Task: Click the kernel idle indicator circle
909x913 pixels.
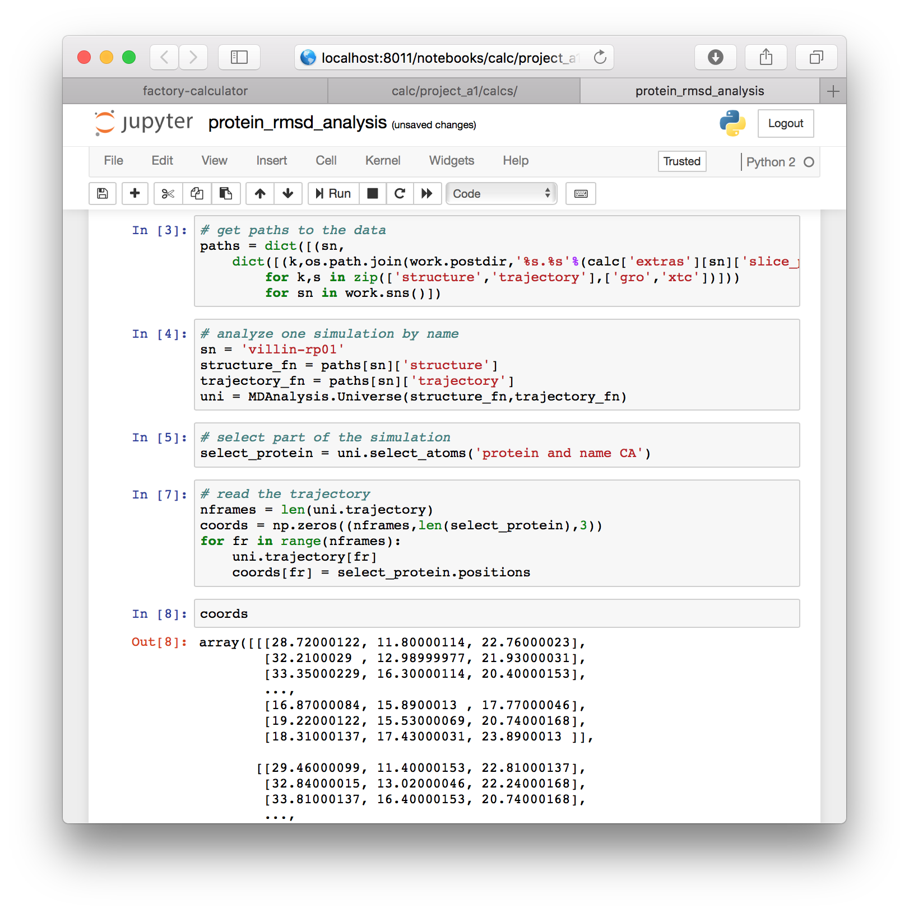Action: pyautogui.click(x=809, y=162)
